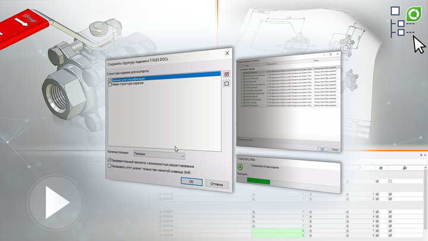Click the wrench column header icon
The image size is (428, 241).
[360, 170]
